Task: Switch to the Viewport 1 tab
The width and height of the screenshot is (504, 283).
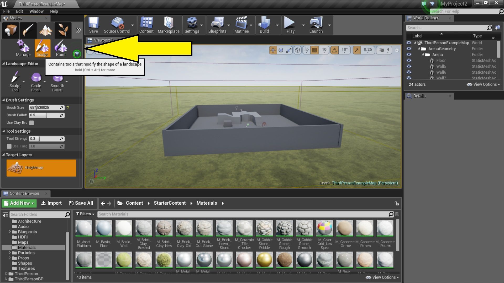Action: point(102,40)
